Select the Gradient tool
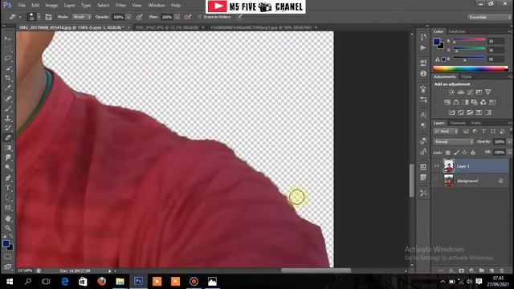The image size is (514, 289). click(x=8, y=148)
